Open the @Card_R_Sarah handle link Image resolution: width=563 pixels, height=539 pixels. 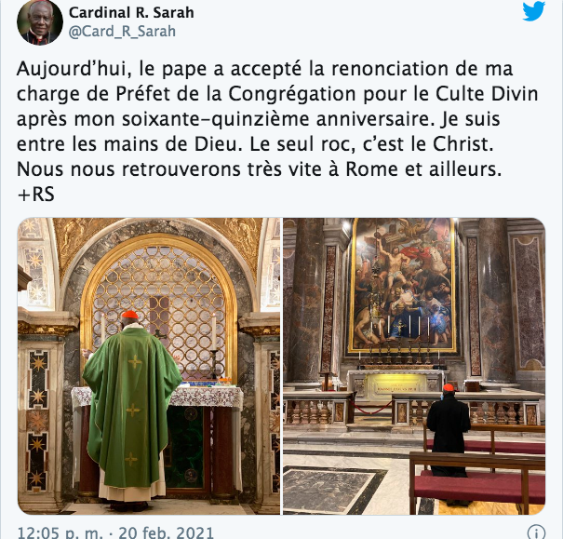[122, 32]
